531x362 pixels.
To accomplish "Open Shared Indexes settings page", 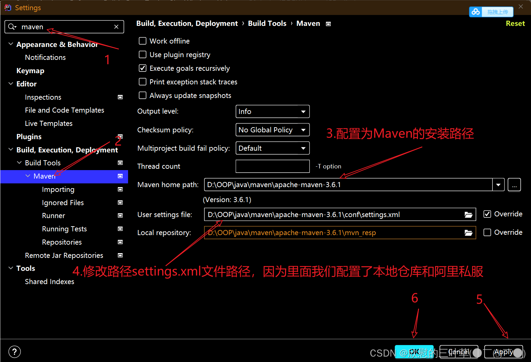I will click(49, 282).
